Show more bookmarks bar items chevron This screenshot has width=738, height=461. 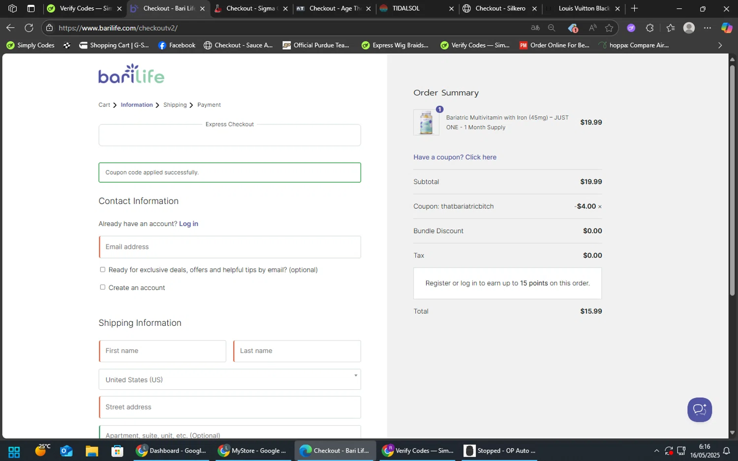[x=720, y=45]
